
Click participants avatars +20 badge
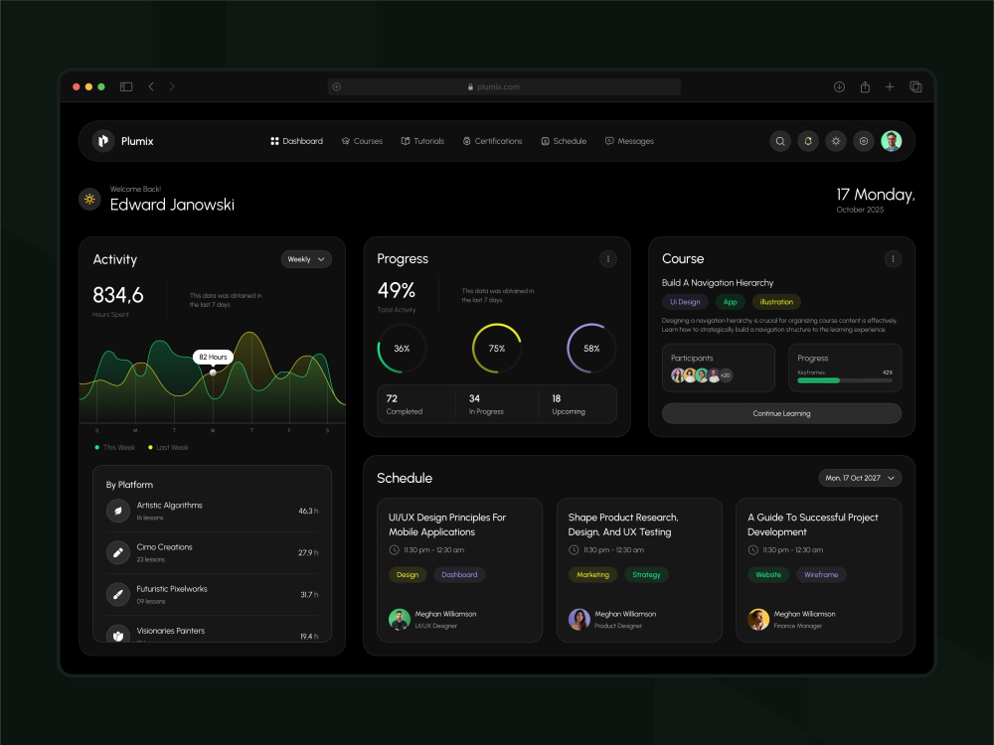726,375
